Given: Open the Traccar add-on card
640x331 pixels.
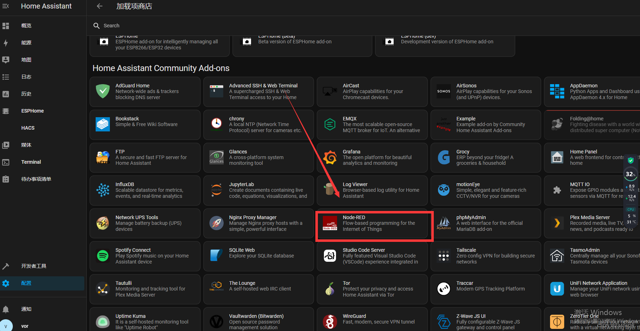Looking at the screenshot, I should [486, 289].
